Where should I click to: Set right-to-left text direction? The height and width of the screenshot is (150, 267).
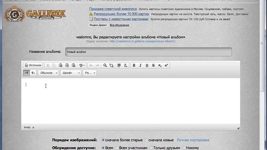33,73
